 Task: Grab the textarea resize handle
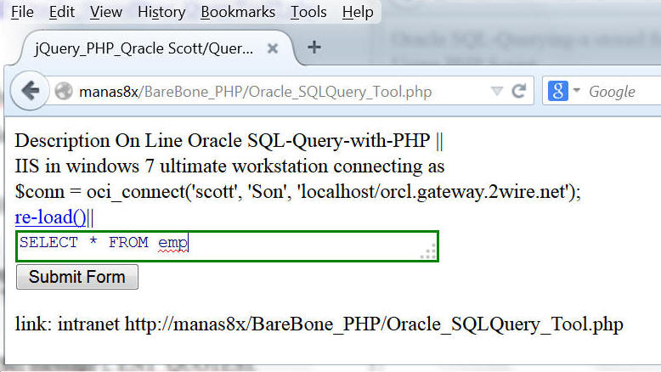pos(429,252)
